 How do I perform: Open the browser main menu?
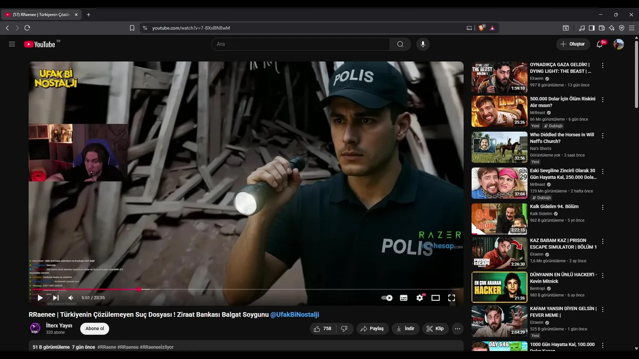[632, 28]
